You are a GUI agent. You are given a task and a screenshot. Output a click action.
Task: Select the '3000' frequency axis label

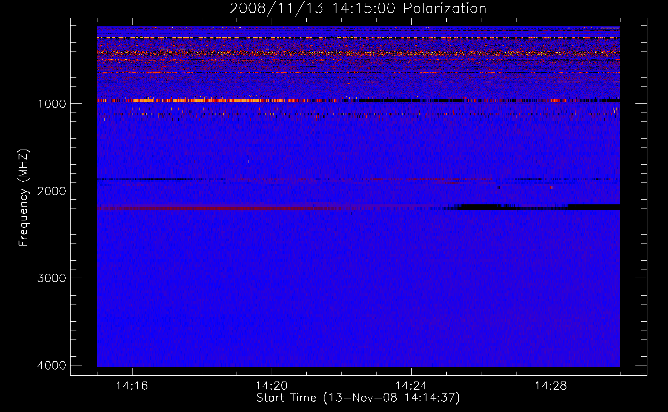click(x=52, y=278)
